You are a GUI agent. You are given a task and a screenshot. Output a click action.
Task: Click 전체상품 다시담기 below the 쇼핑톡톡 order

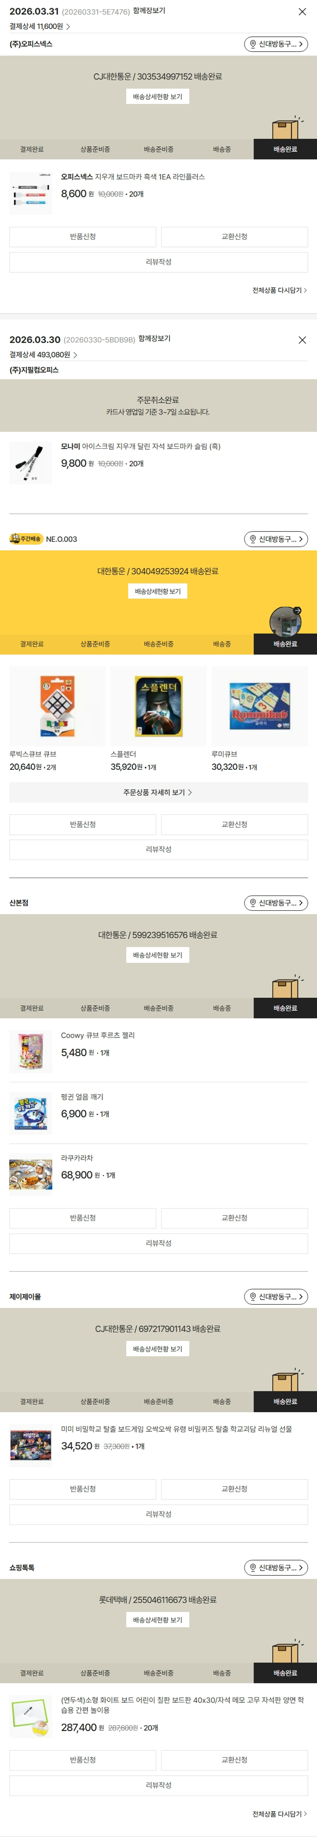pyautogui.click(x=279, y=1813)
